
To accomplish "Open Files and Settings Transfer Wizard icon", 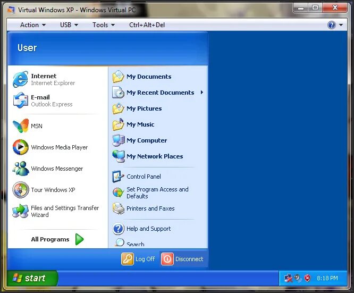I will 21,211.
